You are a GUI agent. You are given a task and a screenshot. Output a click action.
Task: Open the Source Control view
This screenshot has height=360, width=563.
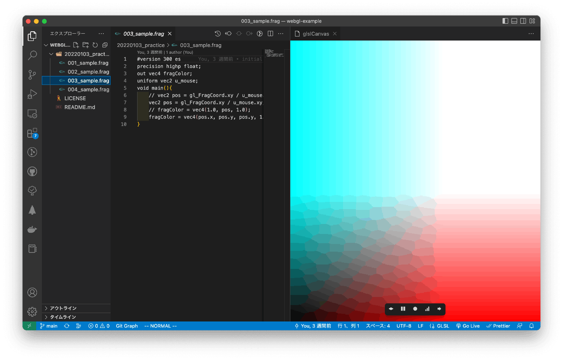pyautogui.click(x=32, y=75)
